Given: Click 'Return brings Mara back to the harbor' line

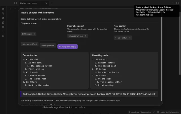Looking at the screenshot, I should (x=64, y=107).
